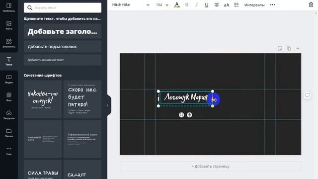Add body text with Добавить основной текст
This screenshot has width=318, height=179.
coord(63,60)
